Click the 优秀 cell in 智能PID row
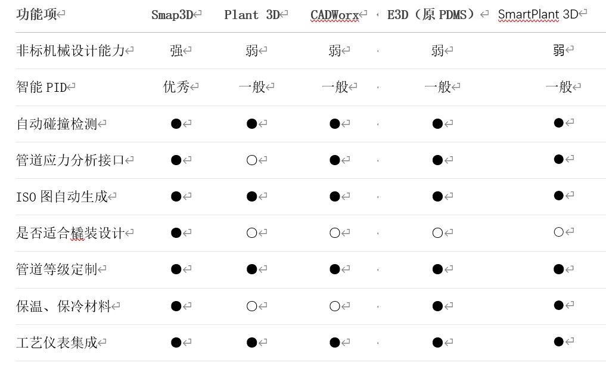This screenshot has width=606, height=372. (176, 88)
